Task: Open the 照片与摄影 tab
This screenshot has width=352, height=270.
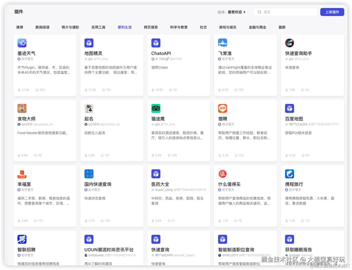Action: tap(70, 27)
